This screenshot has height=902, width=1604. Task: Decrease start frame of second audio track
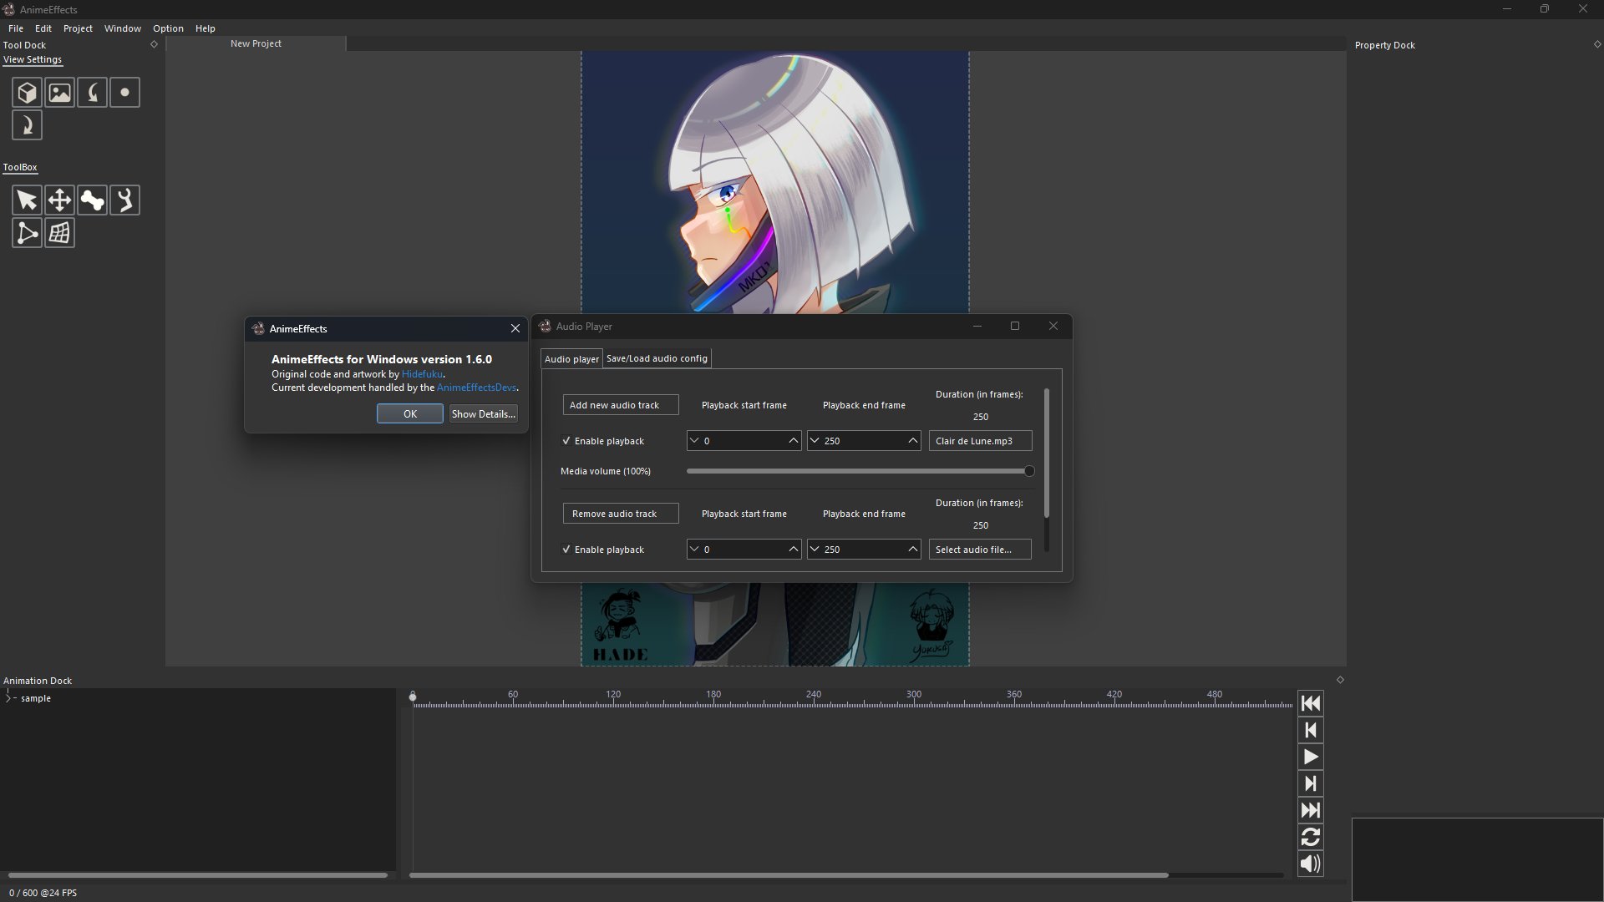point(694,550)
